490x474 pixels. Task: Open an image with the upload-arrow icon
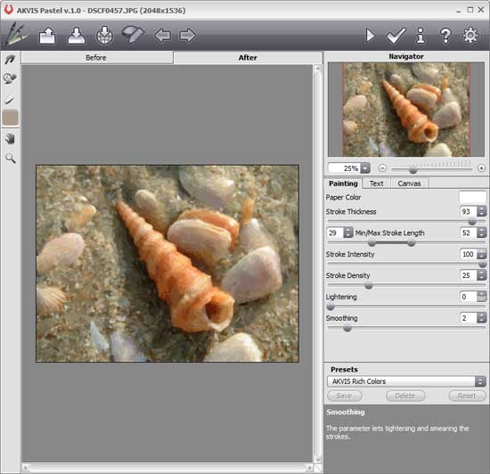(x=47, y=36)
